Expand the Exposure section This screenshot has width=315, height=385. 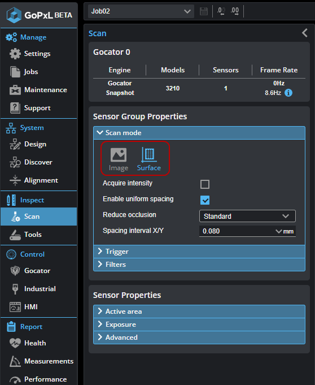(x=199, y=325)
